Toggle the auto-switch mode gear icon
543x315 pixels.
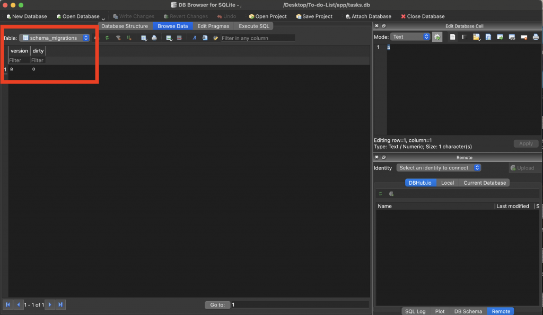pos(437,37)
